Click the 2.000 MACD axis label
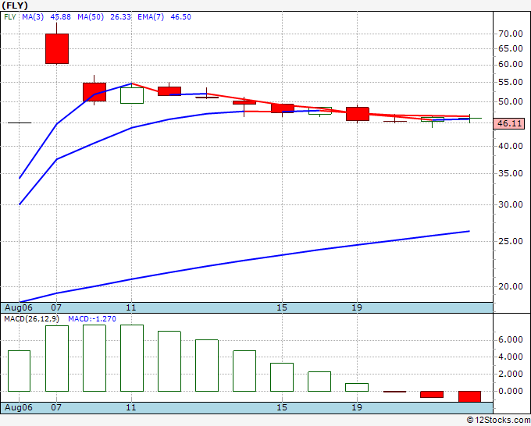The height and width of the screenshot is (426, 531). tap(511, 374)
